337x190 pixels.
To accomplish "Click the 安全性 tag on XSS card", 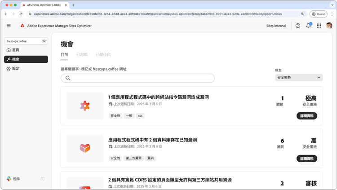I will [x=115, y=116].
